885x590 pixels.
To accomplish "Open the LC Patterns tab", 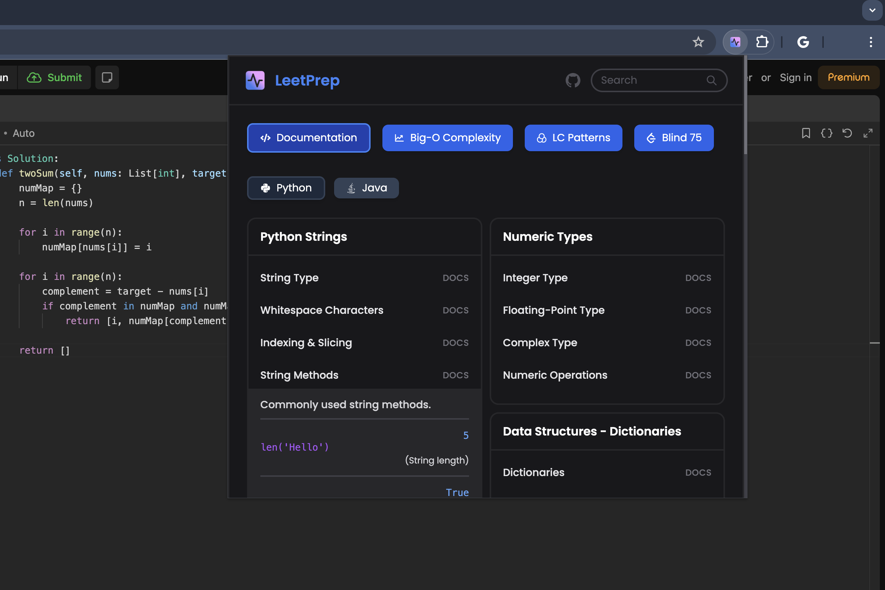I will (573, 138).
